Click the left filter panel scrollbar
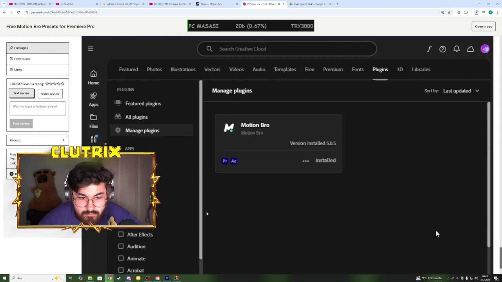The height and width of the screenshot is (282, 502). coord(201,169)
